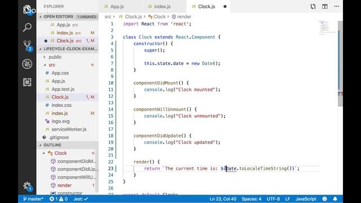Image resolution: width=361 pixels, height=203 pixels.
Task: Collapse the src folder
Action: (52, 65)
